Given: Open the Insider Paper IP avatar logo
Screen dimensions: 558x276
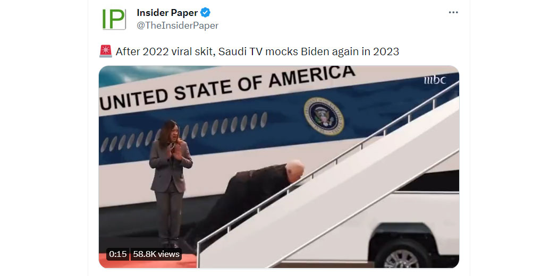Looking at the screenshot, I should click(114, 19).
